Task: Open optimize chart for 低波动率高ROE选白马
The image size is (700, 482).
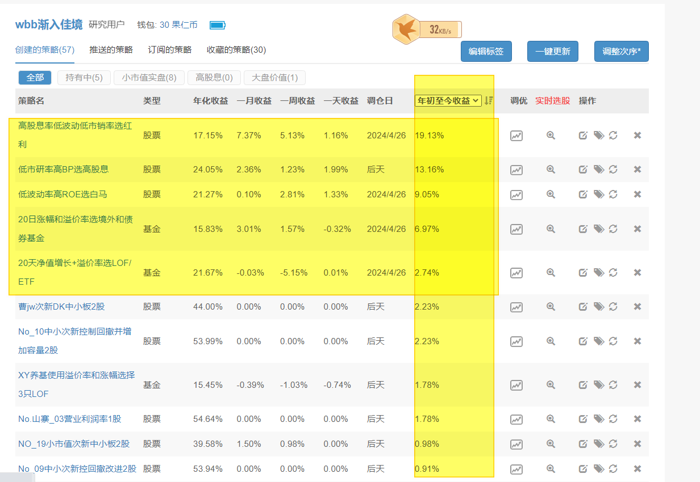Action: 516,195
